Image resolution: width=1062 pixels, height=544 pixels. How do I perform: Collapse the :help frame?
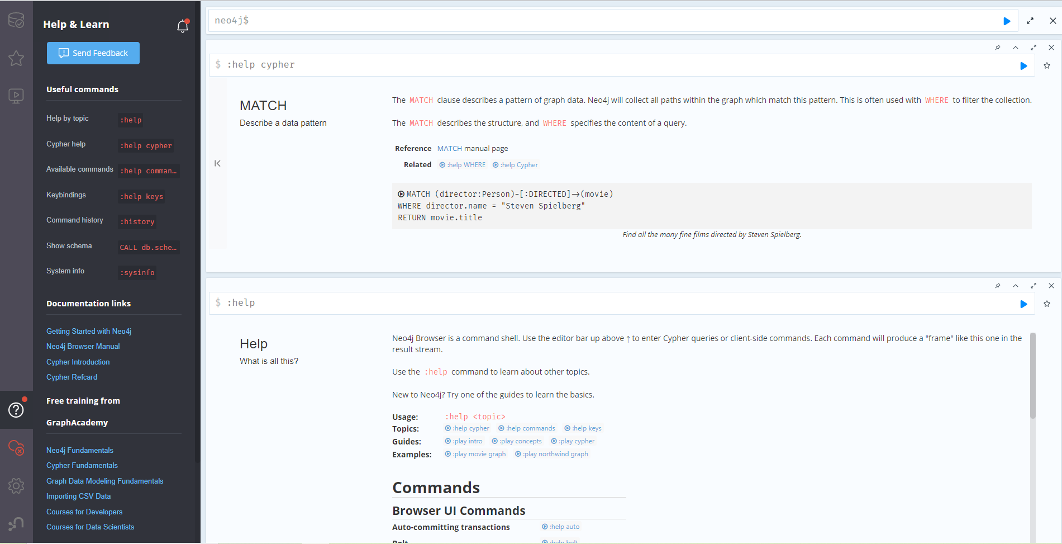click(x=1016, y=286)
